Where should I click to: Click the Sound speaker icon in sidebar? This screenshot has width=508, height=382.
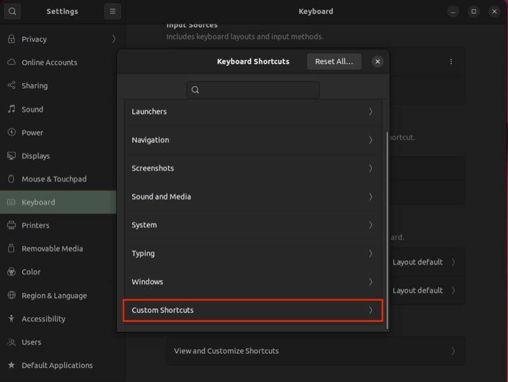(x=11, y=109)
